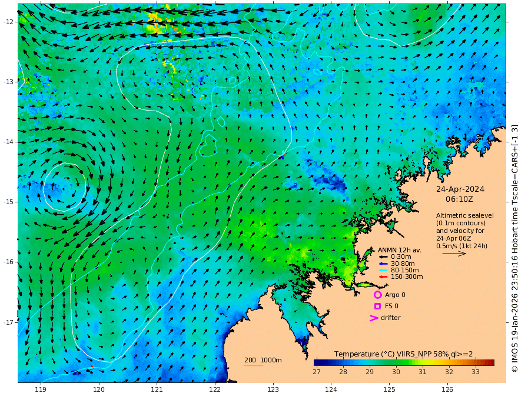Click the blue 30-80m arrow legend icon
This screenshot has height=400, width=518.
[383, 264]
